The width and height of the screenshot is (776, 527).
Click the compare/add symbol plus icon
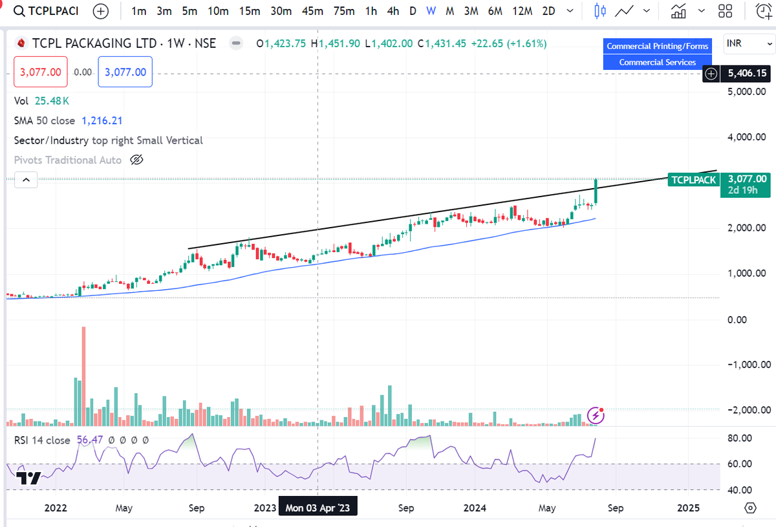101,11
